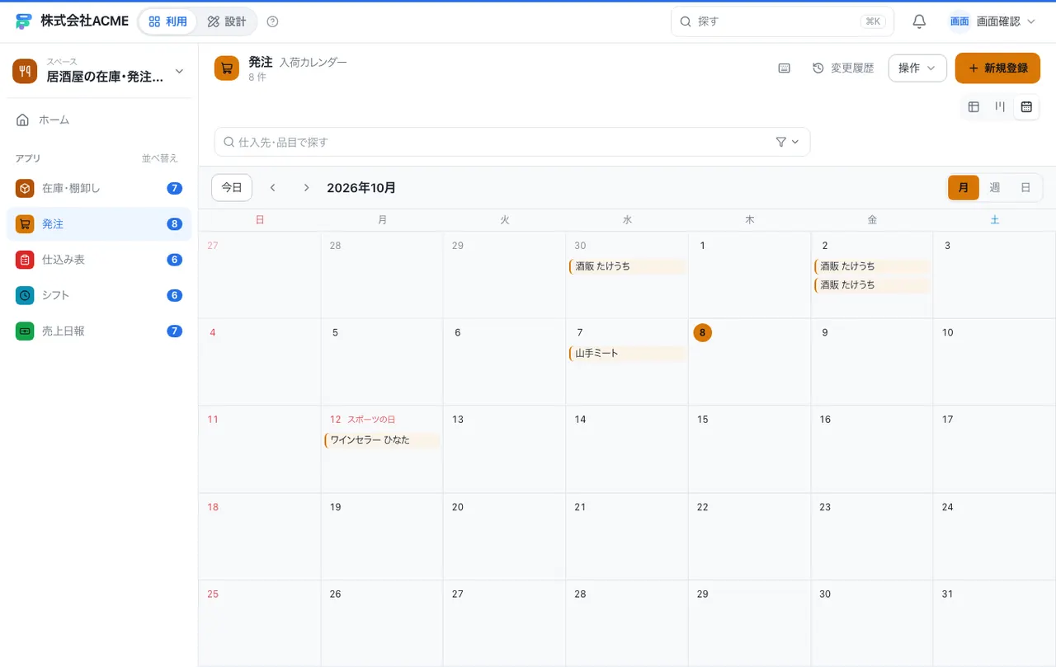This screenshot has height=667, width=1056.
Task: Click the 今日 button
Action: tap(232, 188)
